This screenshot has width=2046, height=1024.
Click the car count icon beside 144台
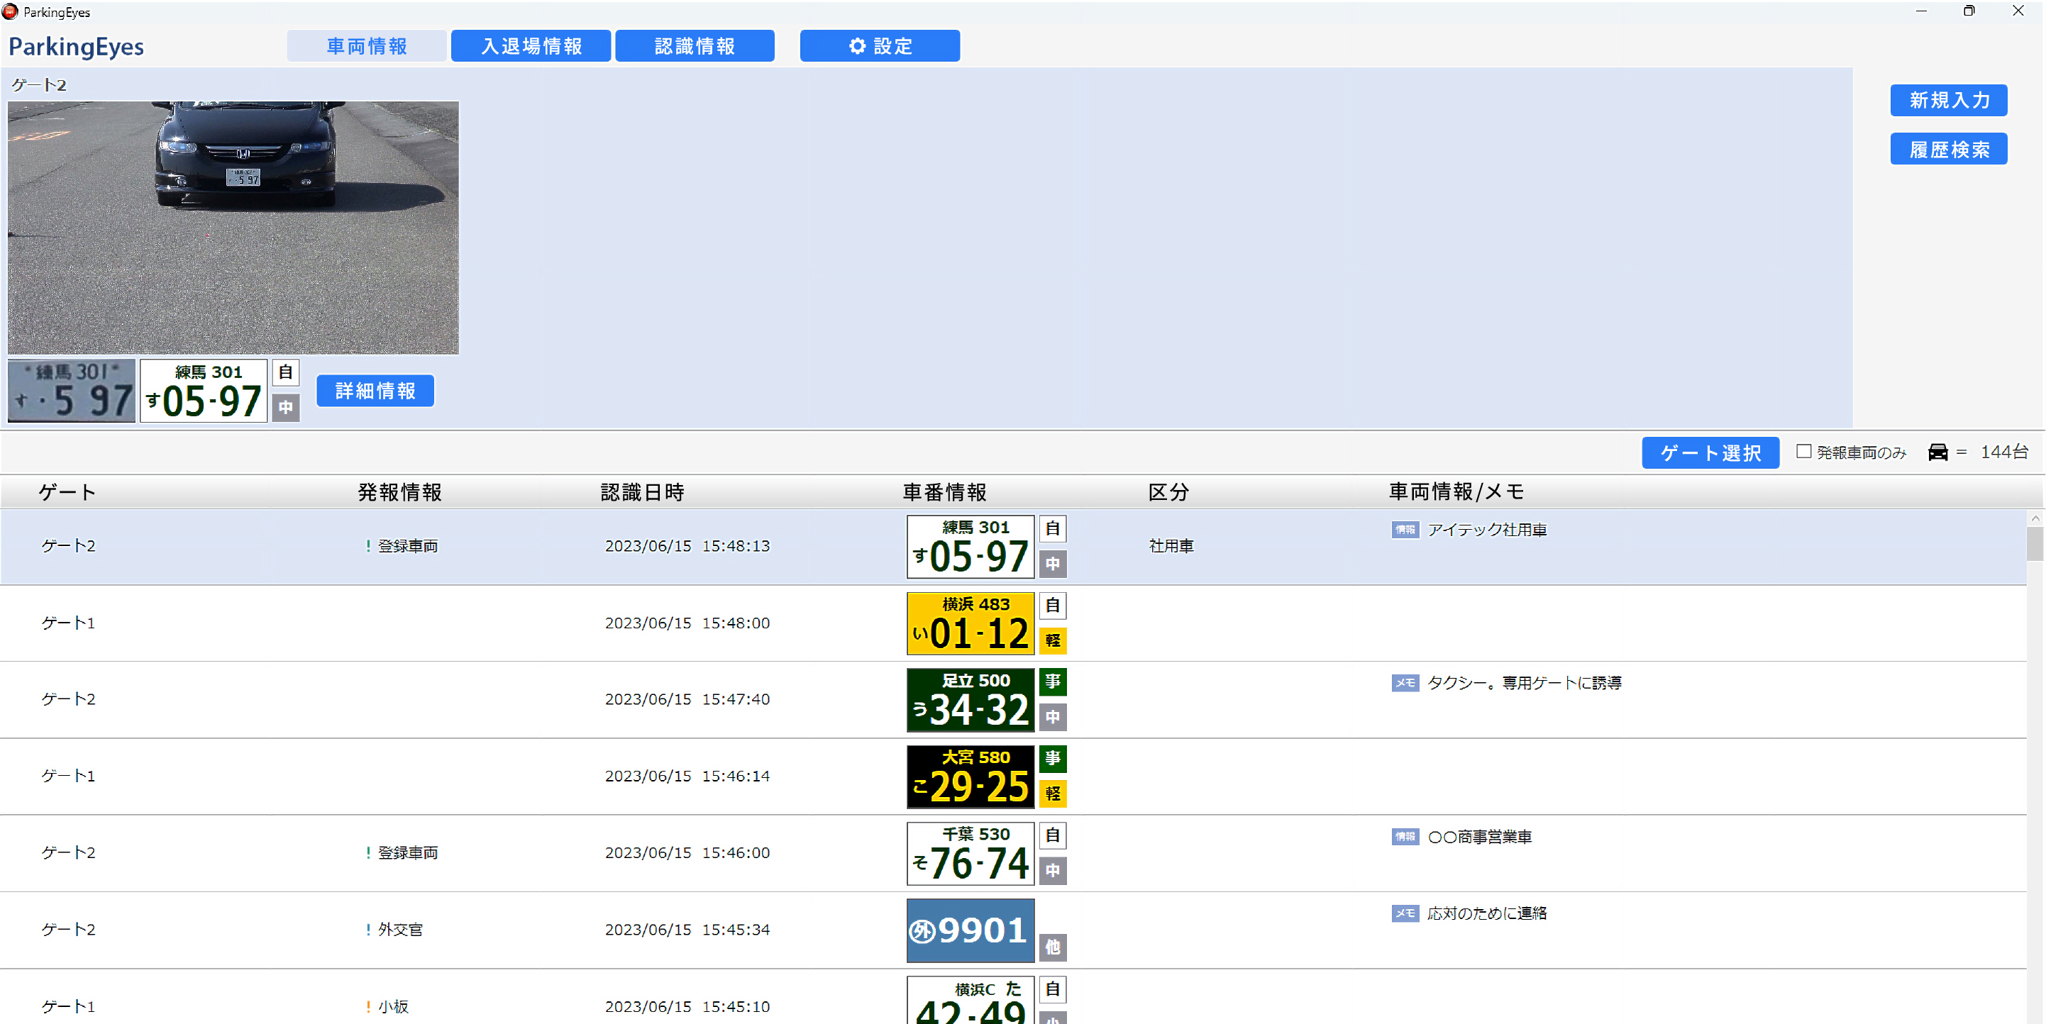tap(1937, 452)
